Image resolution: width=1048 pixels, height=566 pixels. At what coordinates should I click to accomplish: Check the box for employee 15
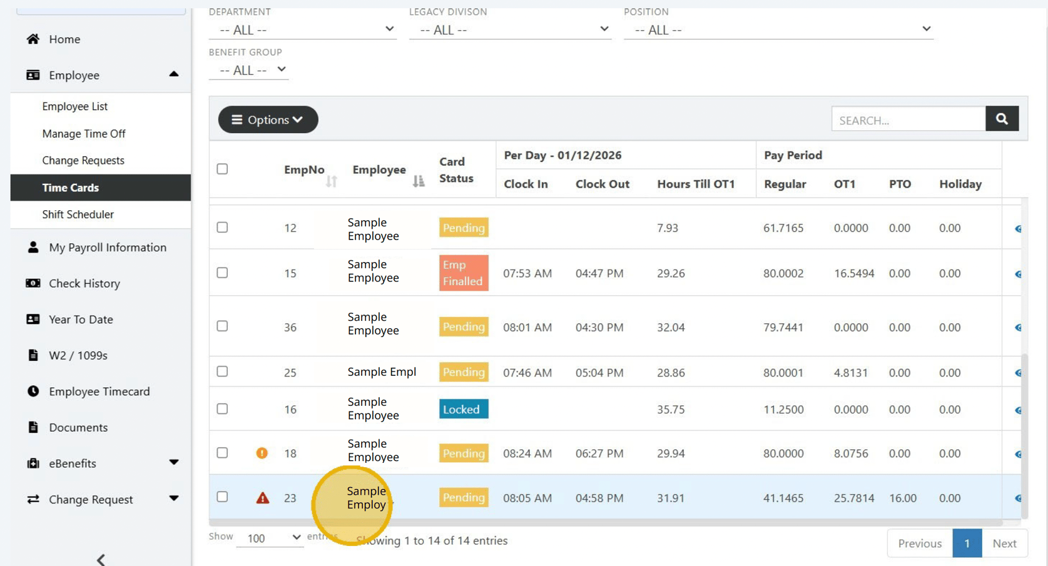[x=222, y=273]
